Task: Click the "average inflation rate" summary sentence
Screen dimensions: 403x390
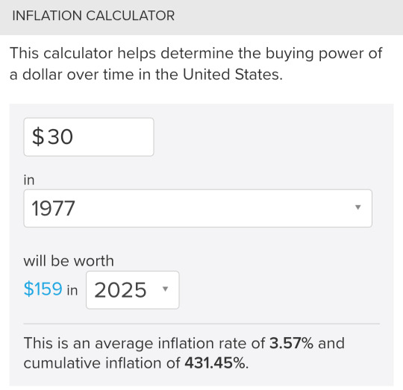Action: (x=184, y=343)
